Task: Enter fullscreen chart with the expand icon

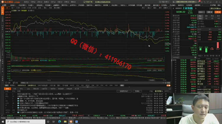Action: pyautogui.click(x=170, y=8)
